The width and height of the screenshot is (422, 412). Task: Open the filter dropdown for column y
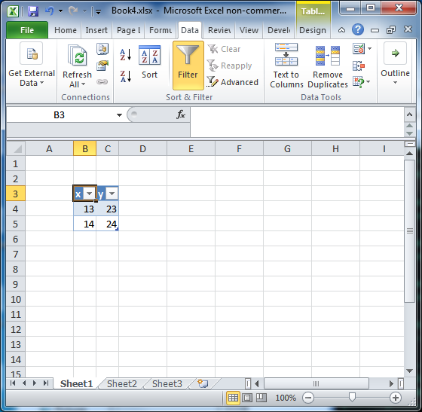point(112,194)
